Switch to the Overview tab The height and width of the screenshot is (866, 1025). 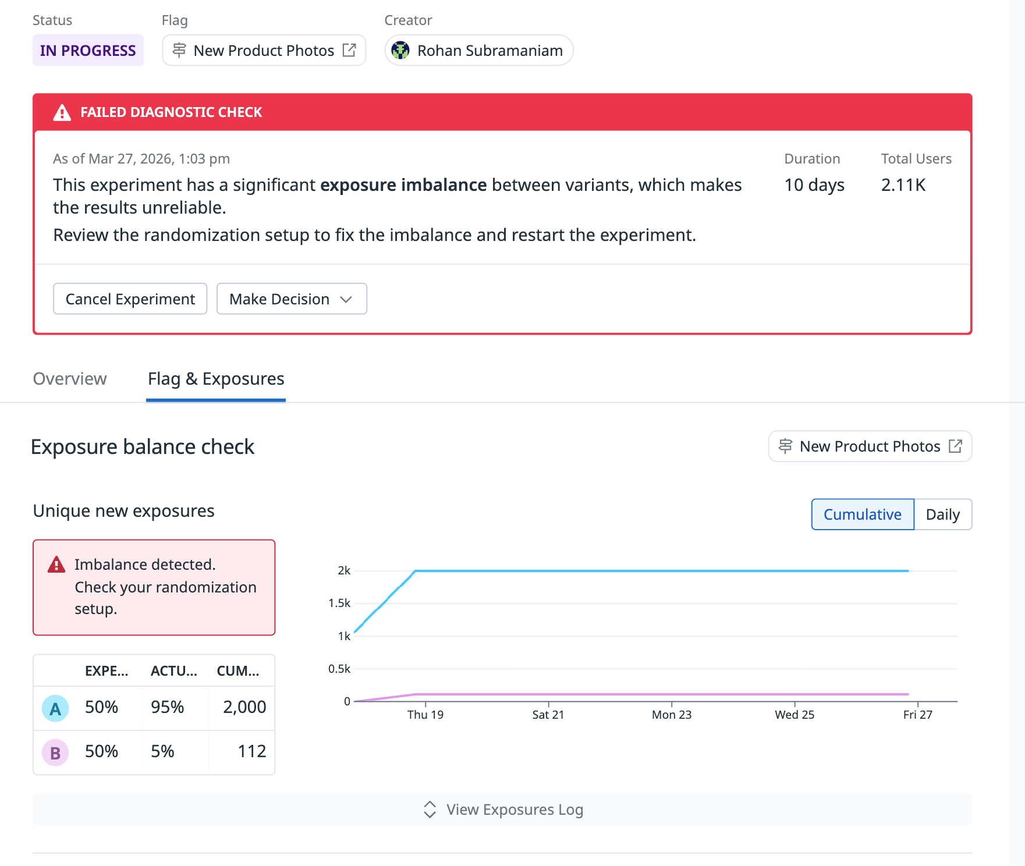point(69,379)
